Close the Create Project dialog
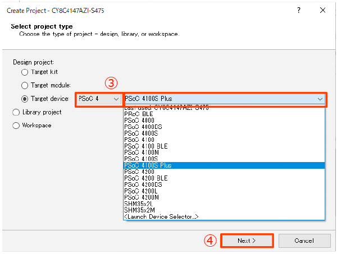Image resolution: width=337 pixels, height=254 pixels. click(x=322, y=10)
